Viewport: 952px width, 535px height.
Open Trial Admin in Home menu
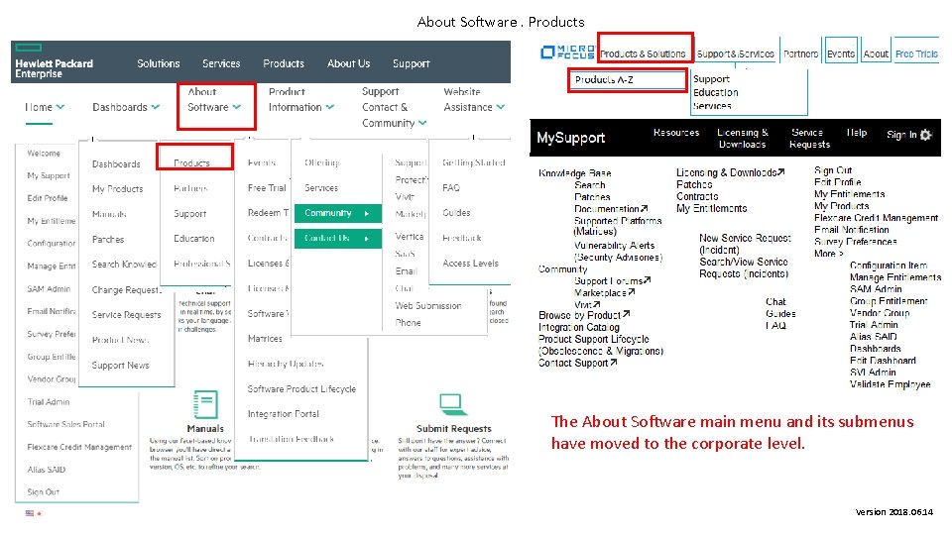(48, 402)
